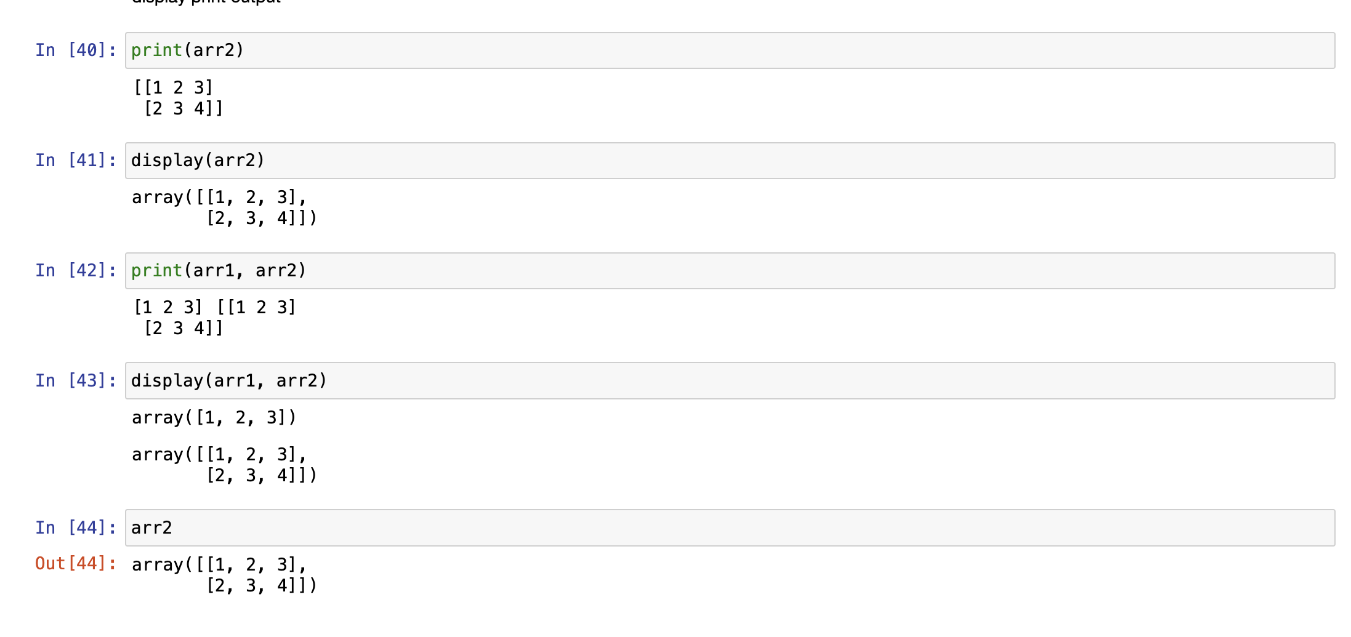Select the display(arr2) code cell
Image resolution: width=1351 pixels, height=637 pixels.
coord(730,161)
